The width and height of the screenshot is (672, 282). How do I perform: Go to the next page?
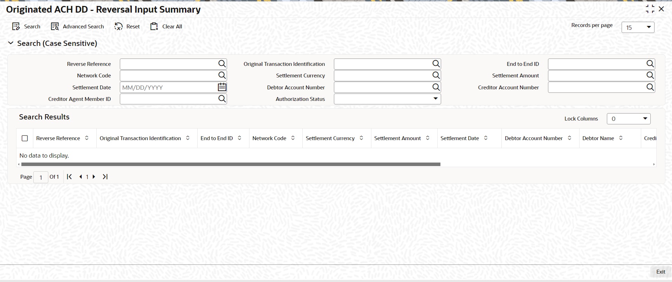pos(94,177)
